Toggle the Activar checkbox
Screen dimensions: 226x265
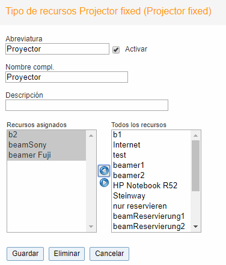pyautogui.click(x=116, y=50)
